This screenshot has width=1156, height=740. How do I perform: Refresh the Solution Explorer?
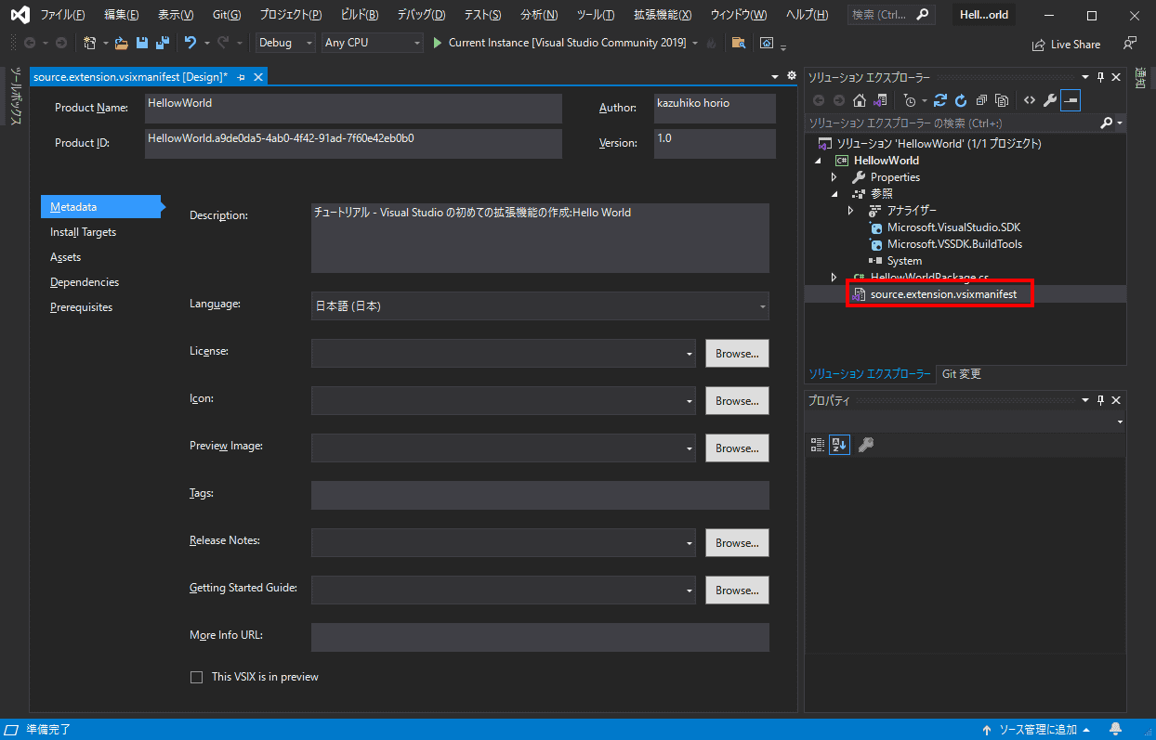pos(961,100)
